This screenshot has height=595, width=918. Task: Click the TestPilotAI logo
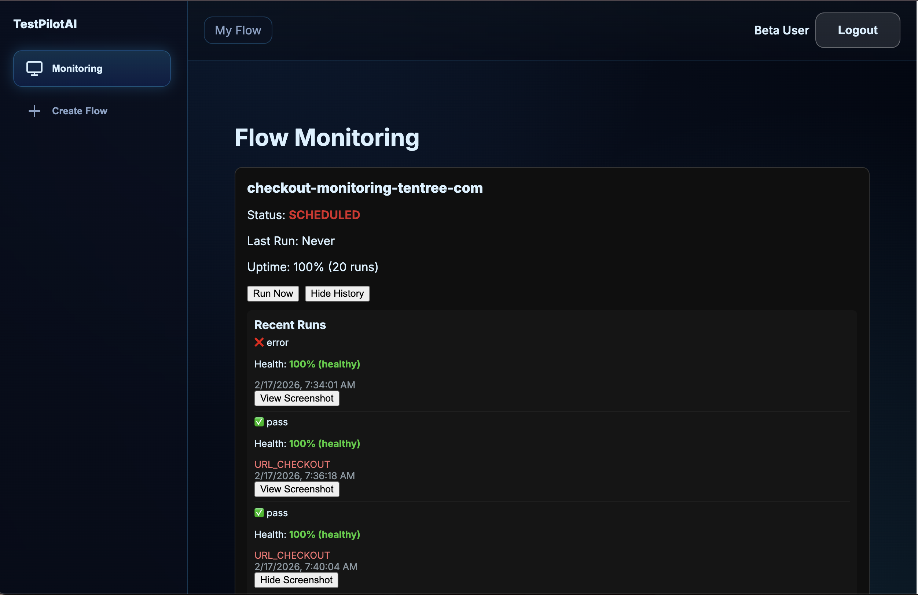coord(45,24)
